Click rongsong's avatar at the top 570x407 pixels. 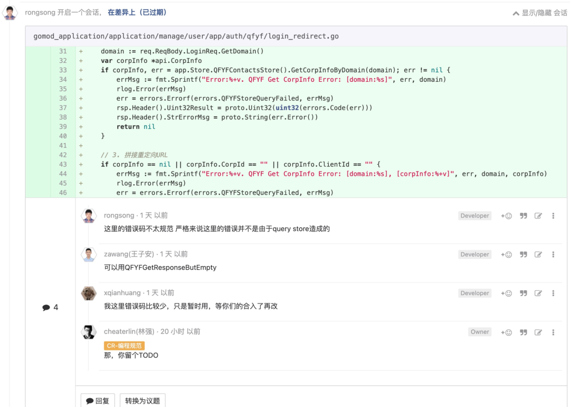click(10, 12)
